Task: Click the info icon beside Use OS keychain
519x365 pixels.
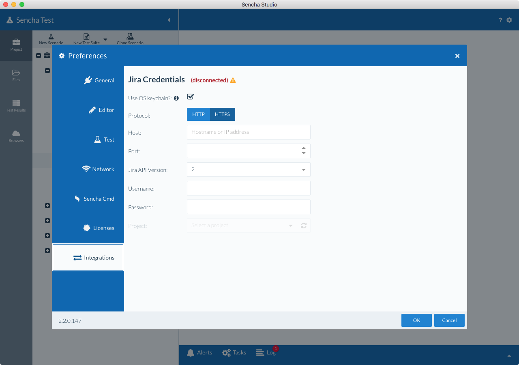Action: [x=176, y=98]
